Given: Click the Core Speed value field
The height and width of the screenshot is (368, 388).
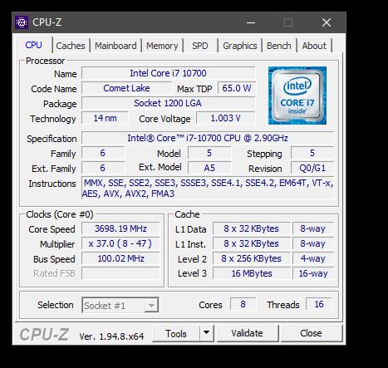Looking at the screenshot, I should tap(120, 228).
